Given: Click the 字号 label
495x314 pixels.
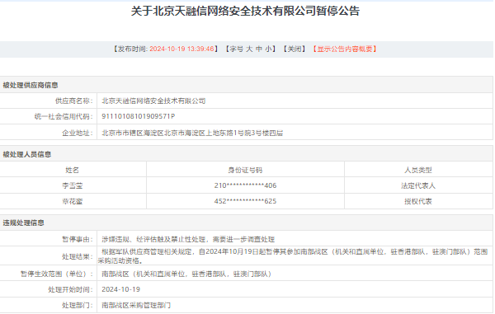Looking at the screenshot, I should [236, 49].
